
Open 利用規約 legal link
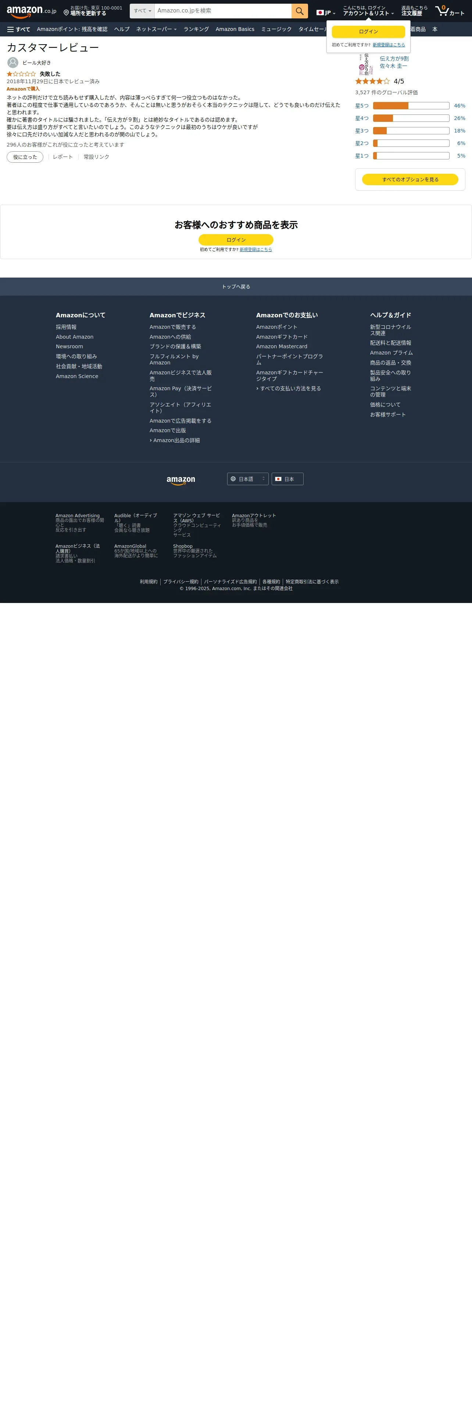(x=149, y=582)
